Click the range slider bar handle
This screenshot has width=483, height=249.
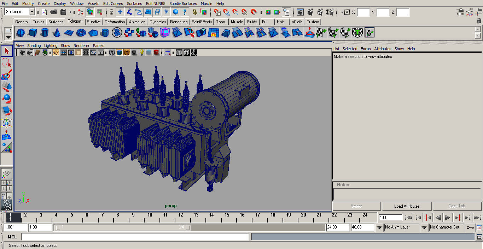click(x=122, y=227)
